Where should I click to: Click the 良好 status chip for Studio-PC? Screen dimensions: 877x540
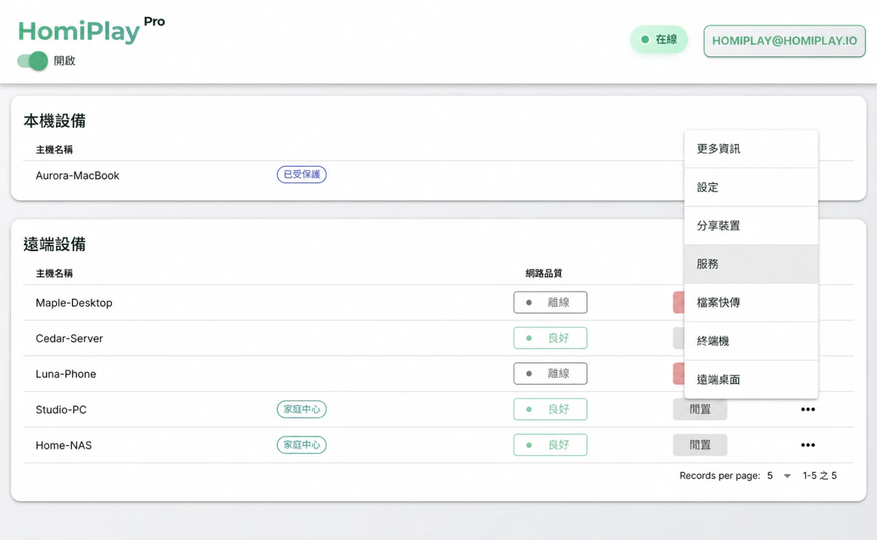click(551, 409)
